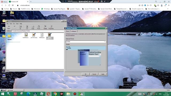Open the YouTube bookmark

pyautogui.click(x=5, y=9)
